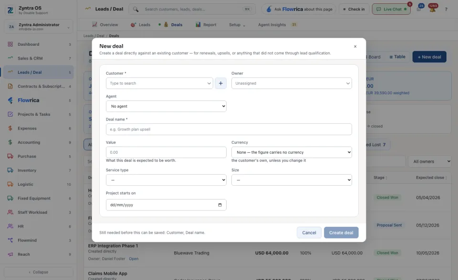The height and width of the screenshot is (280, 458).
Task: Click the Ask Flowrica flask icon
Action: (269, 10)
